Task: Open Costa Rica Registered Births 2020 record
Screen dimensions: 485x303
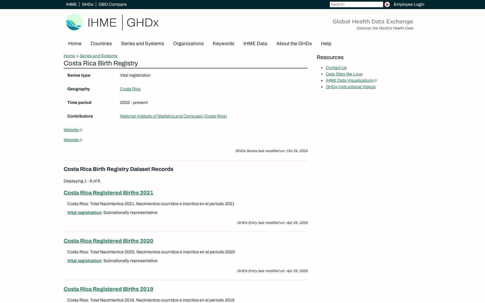Action: click(109, 241)
